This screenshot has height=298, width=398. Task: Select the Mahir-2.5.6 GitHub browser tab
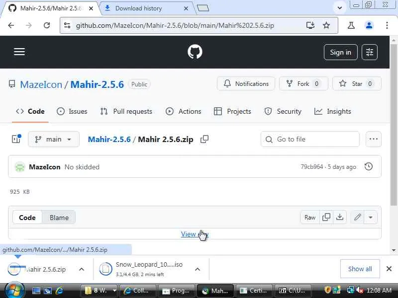coord(51,8)
